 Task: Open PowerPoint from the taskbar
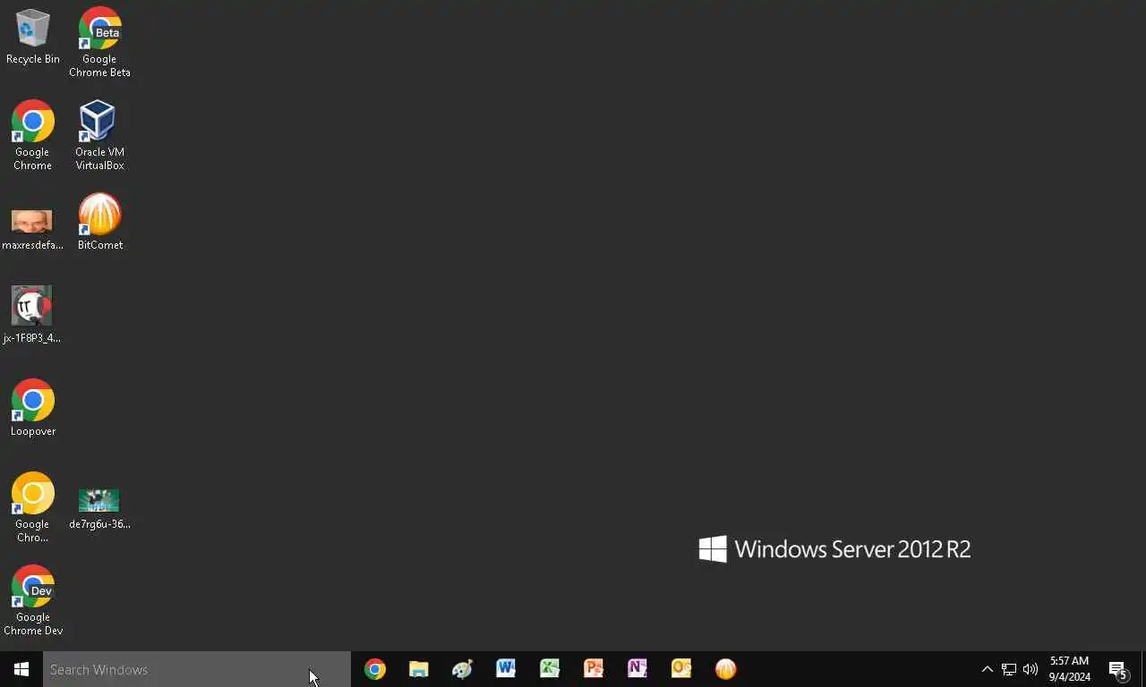click(594, 669)
